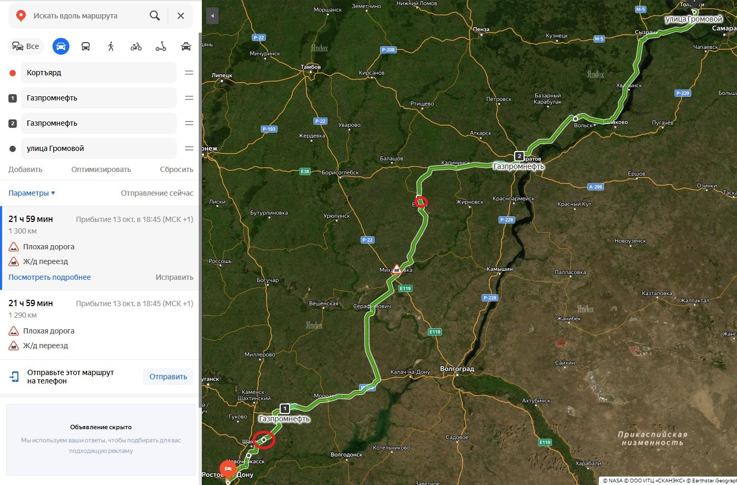Select the car route mode icon
Image resolution: width=737 pixels, height=485 pixels.
coord(61,46)
